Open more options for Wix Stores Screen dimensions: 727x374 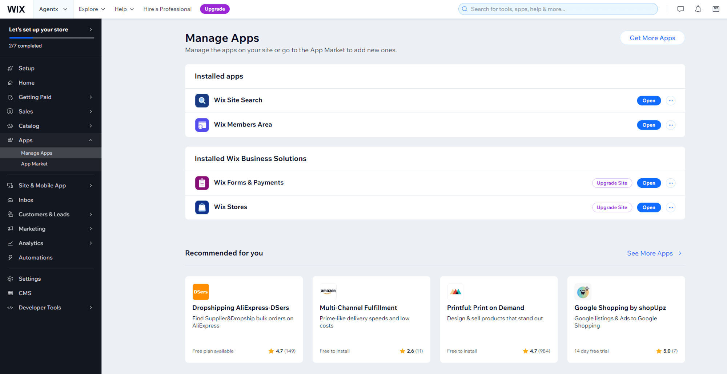click(x=671, y=207)
